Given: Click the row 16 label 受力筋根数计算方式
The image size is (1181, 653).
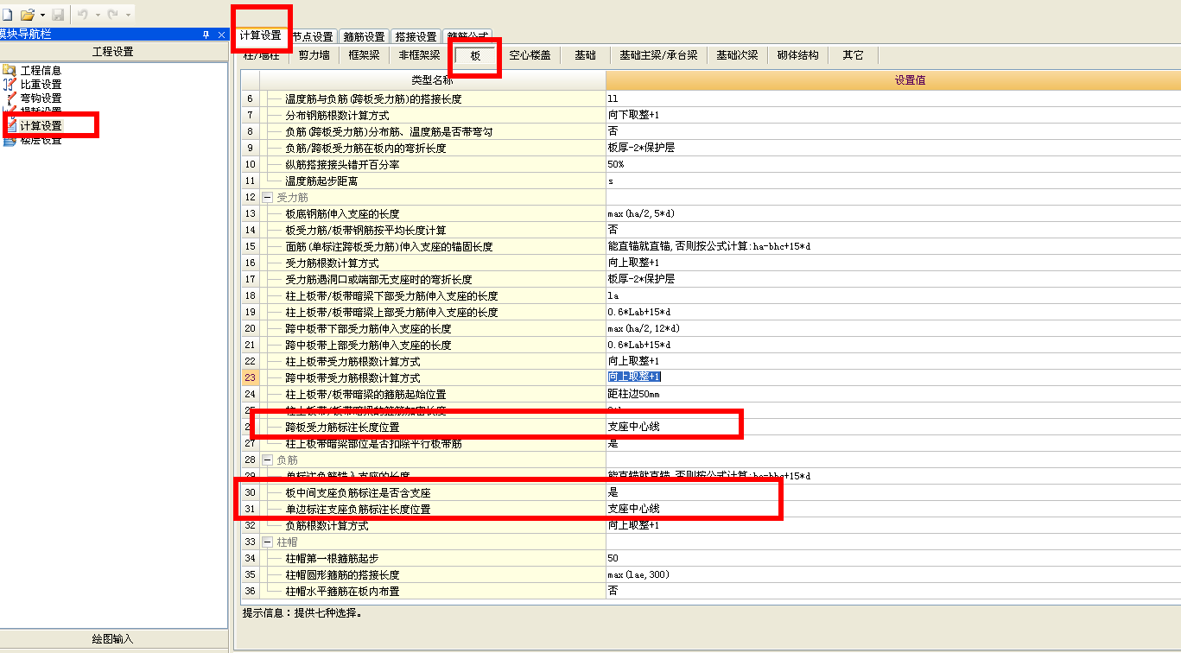Looking at the screenshot, I should coord(332,263).
